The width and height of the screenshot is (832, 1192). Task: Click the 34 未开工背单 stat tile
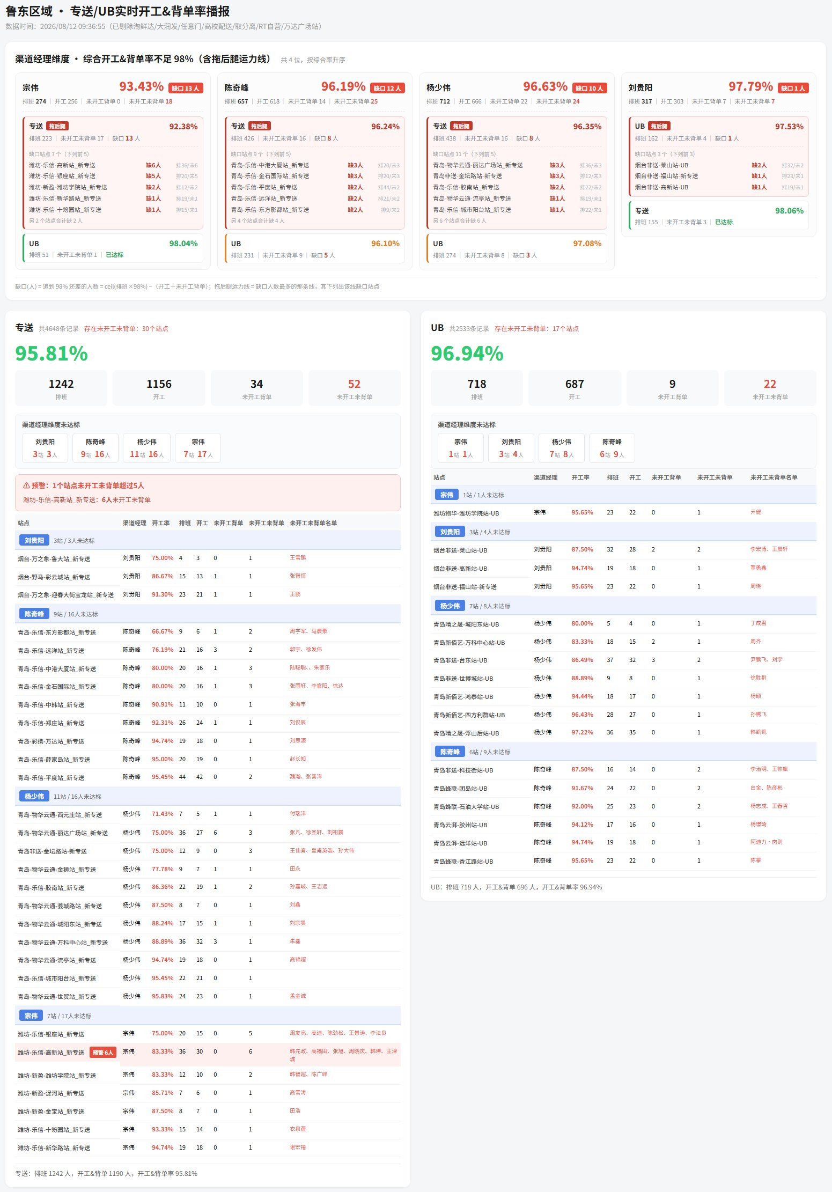[x=256, y=388]
